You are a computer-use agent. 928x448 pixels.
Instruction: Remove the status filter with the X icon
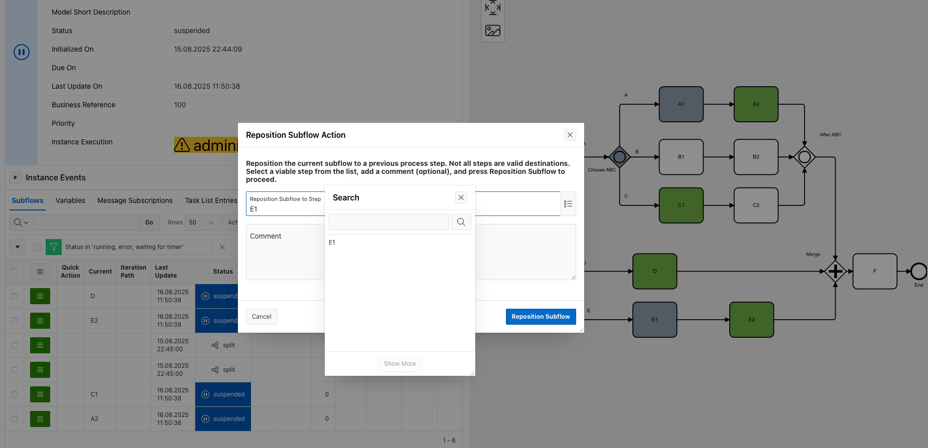[222, 247]
